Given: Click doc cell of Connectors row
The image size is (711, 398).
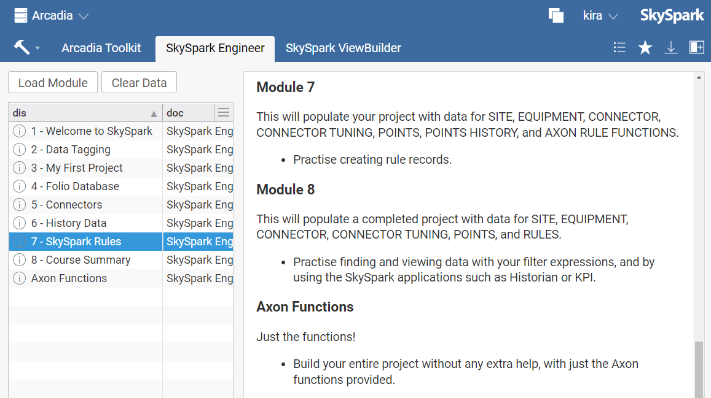Looking at the screenshot, I should (198, 205).
